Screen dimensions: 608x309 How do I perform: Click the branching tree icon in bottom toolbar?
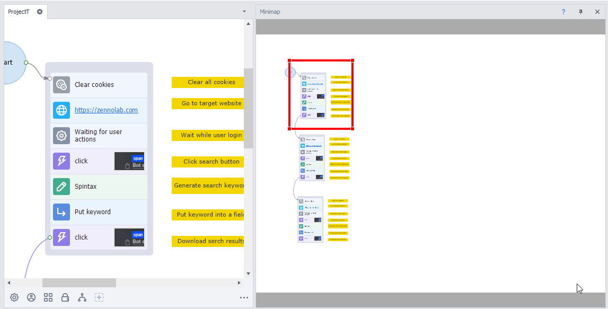point(82,297)
